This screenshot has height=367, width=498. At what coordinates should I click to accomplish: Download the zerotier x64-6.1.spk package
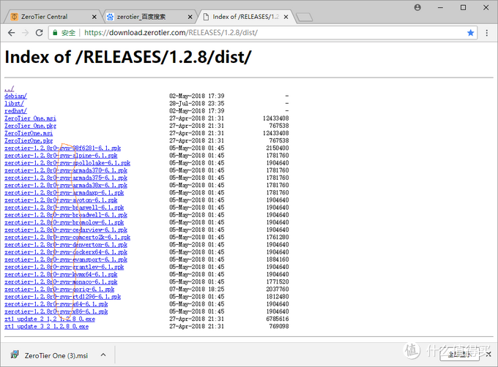(x=56, y=304)
